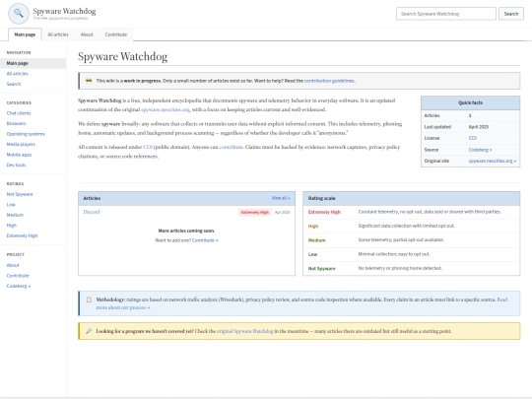Screen dimensions: 532x399
Task: Click the magnifier icon in the yellow notice
Action: [x=89, y=331]
